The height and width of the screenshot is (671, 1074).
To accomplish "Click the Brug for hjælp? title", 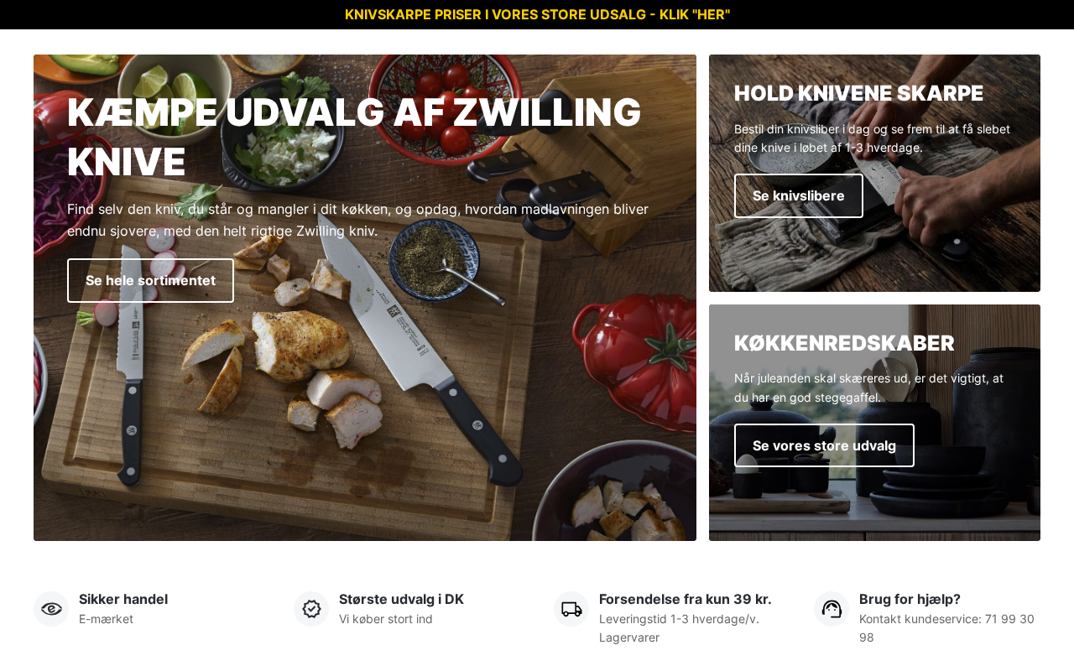I will coord(910,599).
